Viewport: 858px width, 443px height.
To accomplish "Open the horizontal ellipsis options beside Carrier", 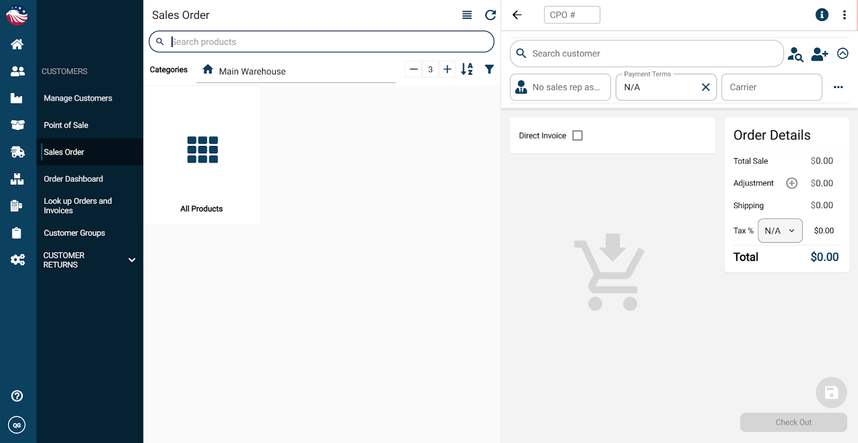I will click(838, 87).
